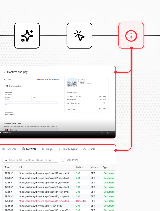Image resolution: width=160 pixels, height=211 pixels.
Task: Unmute the video using speaker icon
Action: coord(102,133)
